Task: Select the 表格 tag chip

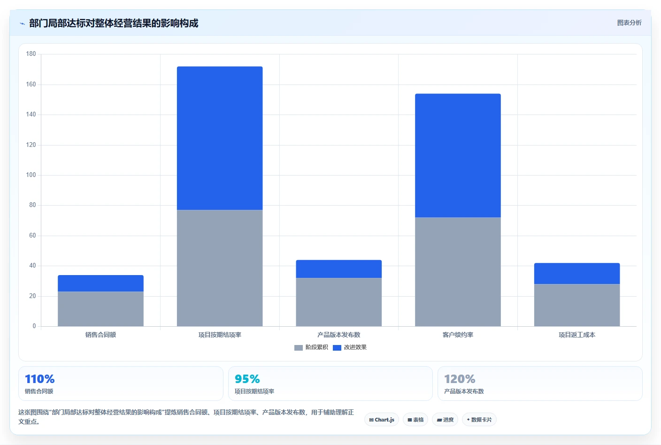Action: point(415,420)
